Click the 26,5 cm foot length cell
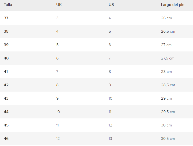The width and height of the screenshot is (193, 146). [x=168, y=31]
